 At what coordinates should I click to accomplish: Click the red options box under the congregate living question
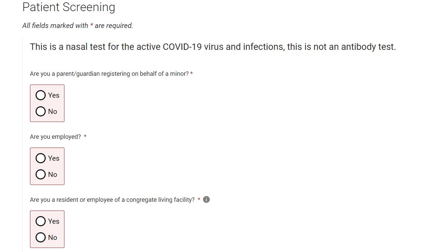[x=61, y=229]
